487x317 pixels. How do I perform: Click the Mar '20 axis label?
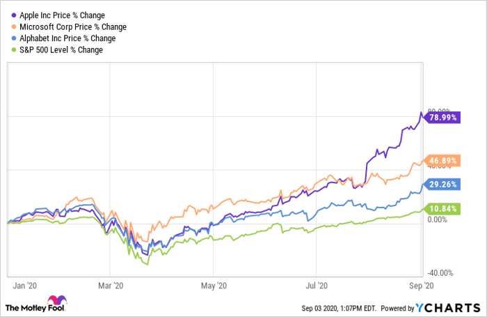tap(111, 286)
